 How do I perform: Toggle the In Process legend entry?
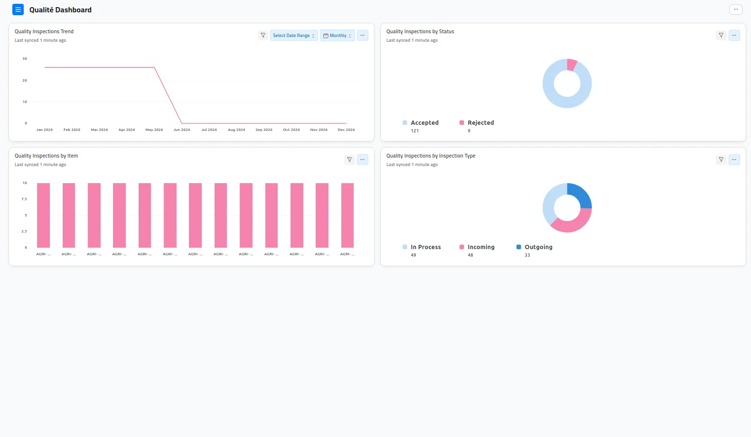pyautogui.click(x=422, y=247)
